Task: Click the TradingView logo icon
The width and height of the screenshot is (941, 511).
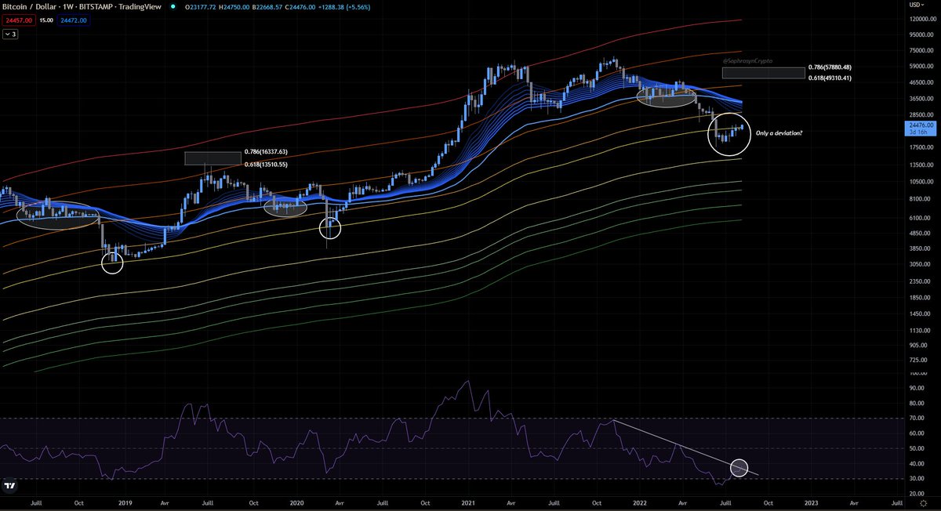Action: (x=9, y=486)
